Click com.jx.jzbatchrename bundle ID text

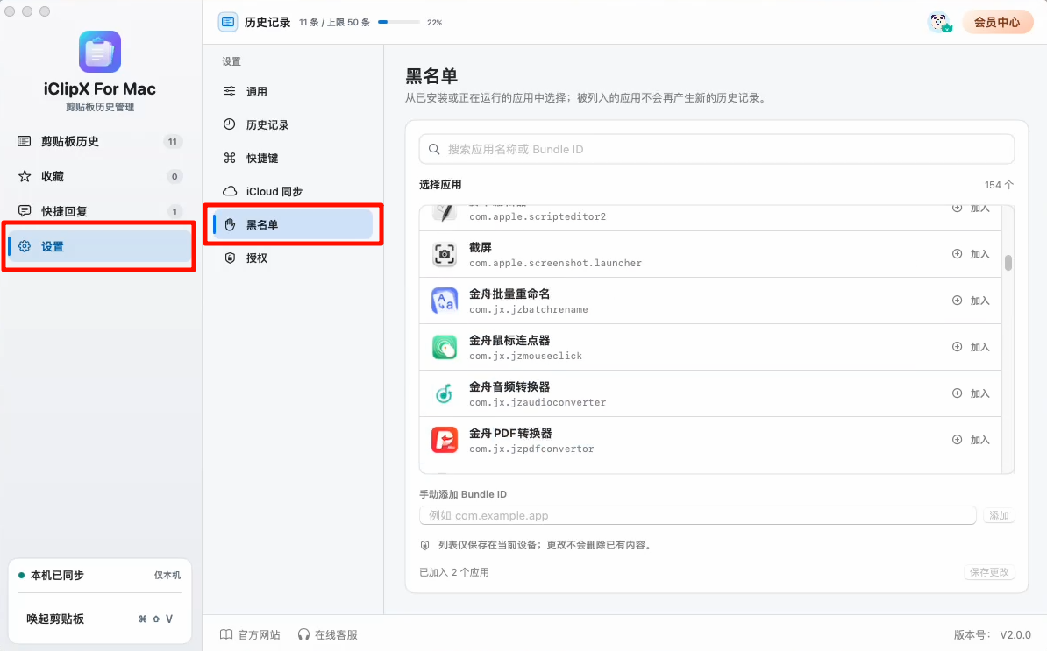[x=529, y=309]
